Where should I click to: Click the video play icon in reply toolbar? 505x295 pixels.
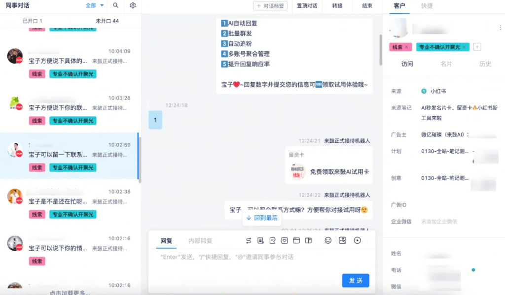pos(358,241)
